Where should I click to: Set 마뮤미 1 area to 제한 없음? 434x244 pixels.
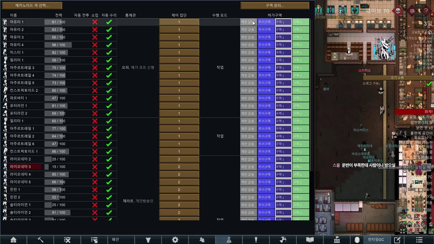click(248, 22)
